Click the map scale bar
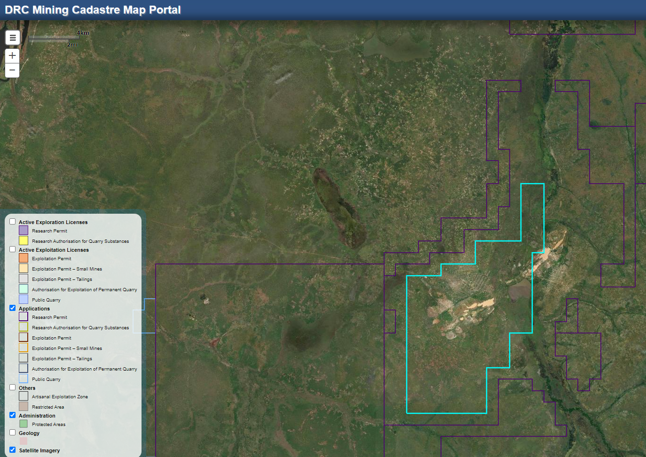Screen dimensions: 646x457 click(x=52, y=39)
